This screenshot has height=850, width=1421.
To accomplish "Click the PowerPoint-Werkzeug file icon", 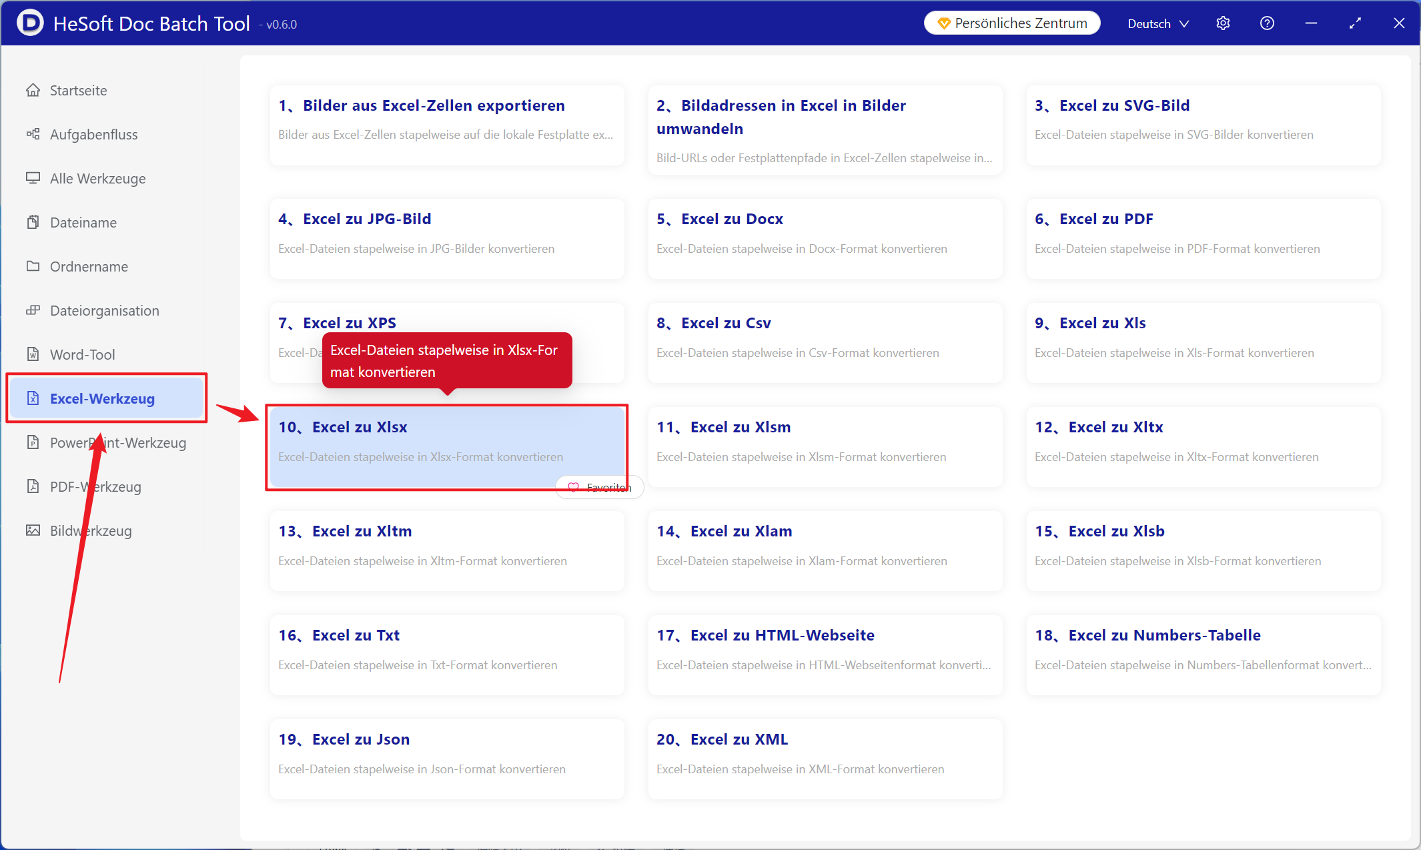I will pyautogui.click(x=33, y=442).
